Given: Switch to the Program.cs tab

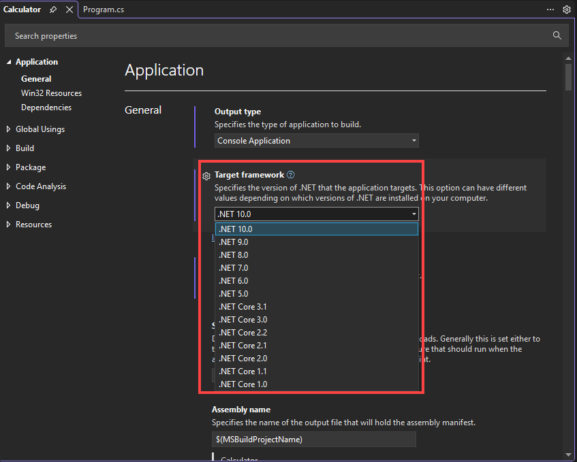Looking at the screenshot, I should coord(104,10).
